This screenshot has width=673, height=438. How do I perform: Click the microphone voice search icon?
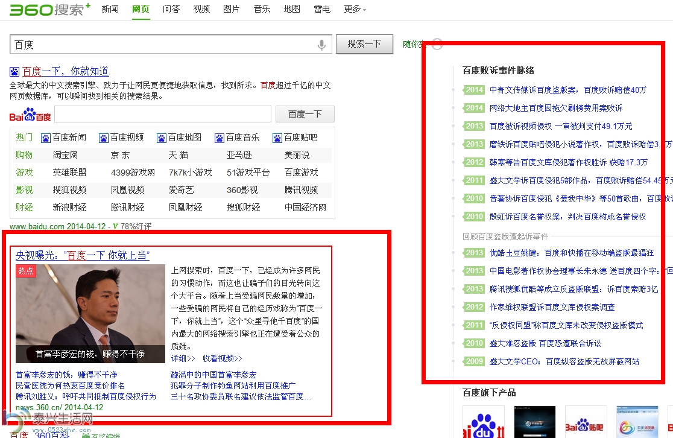[321, 45]
